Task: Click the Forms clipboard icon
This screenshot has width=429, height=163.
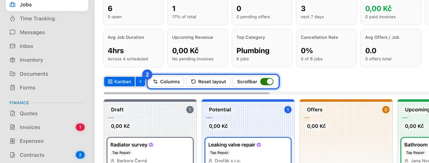Action: coord(12,88)
